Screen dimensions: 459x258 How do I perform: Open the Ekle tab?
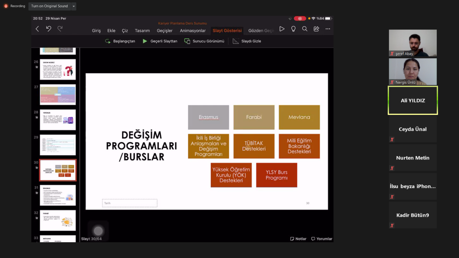point(111,31)
